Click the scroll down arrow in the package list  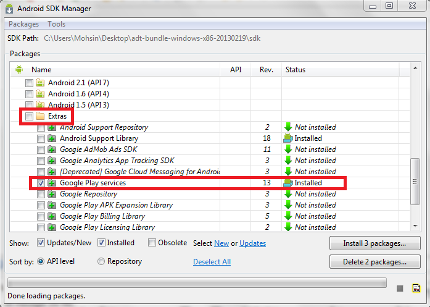[415, 226]
